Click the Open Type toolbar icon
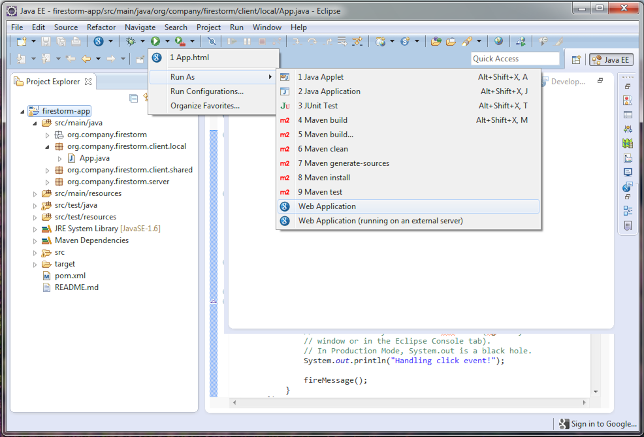644x437 pixels. (x=436, y=41)
